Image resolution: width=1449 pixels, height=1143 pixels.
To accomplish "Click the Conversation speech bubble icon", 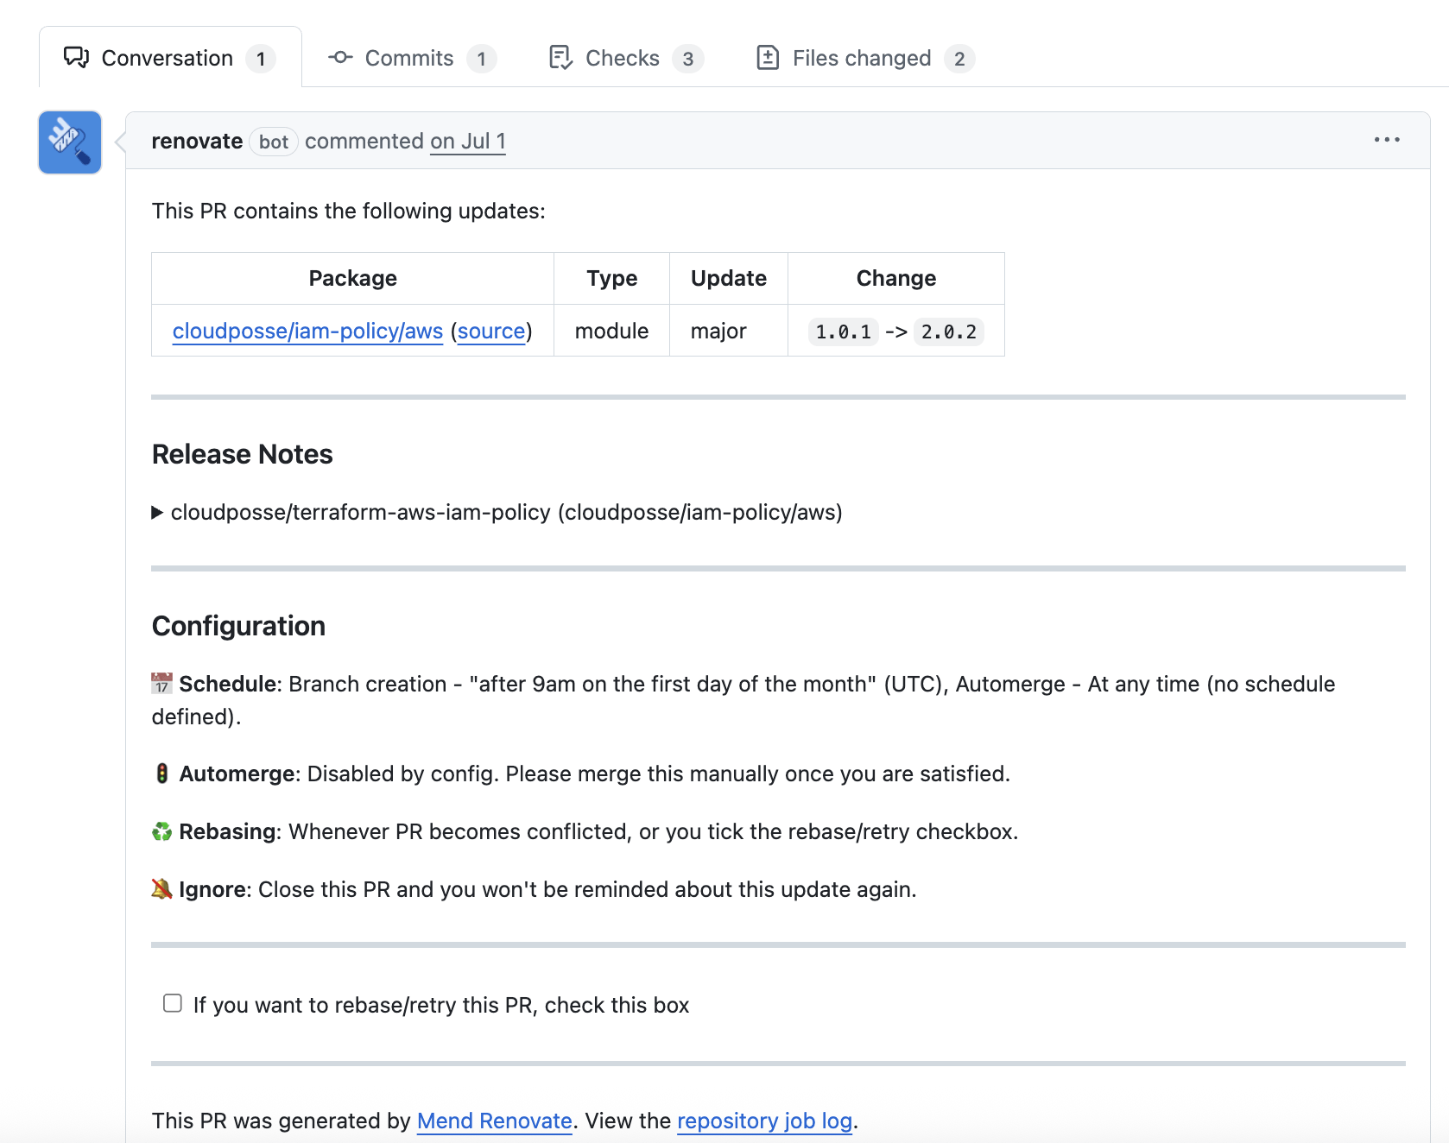I will 76,57.
